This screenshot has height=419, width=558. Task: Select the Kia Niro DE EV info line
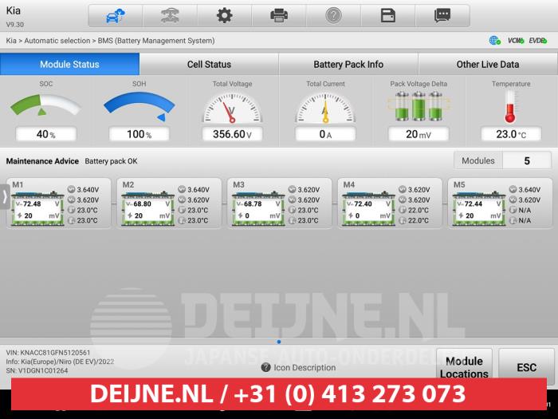tap(60, 362)
